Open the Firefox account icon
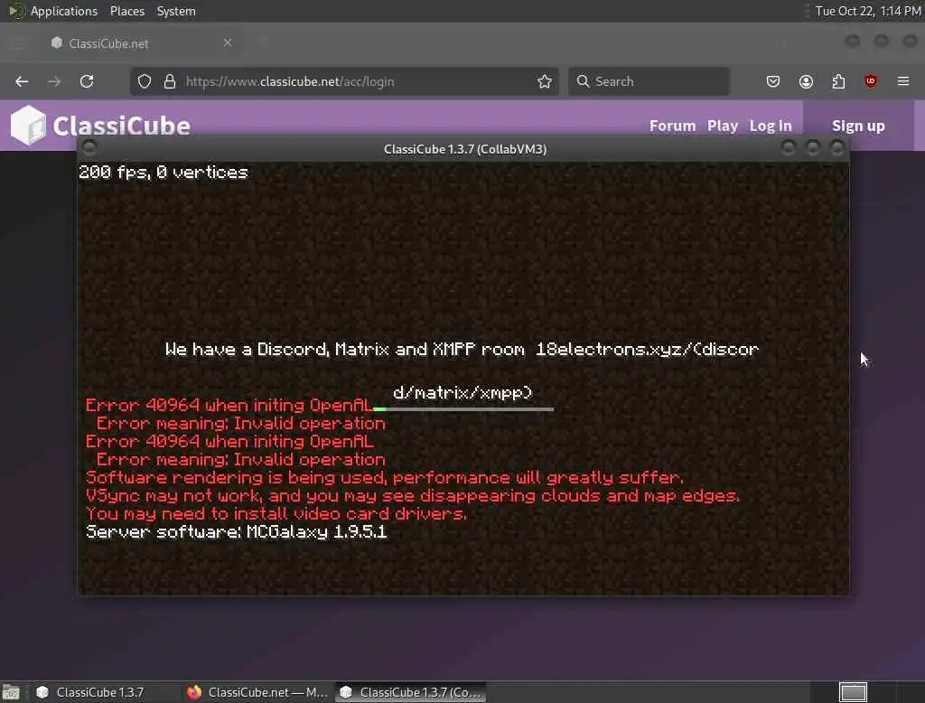Screen dimensions: 925x703 pos(806,81)
